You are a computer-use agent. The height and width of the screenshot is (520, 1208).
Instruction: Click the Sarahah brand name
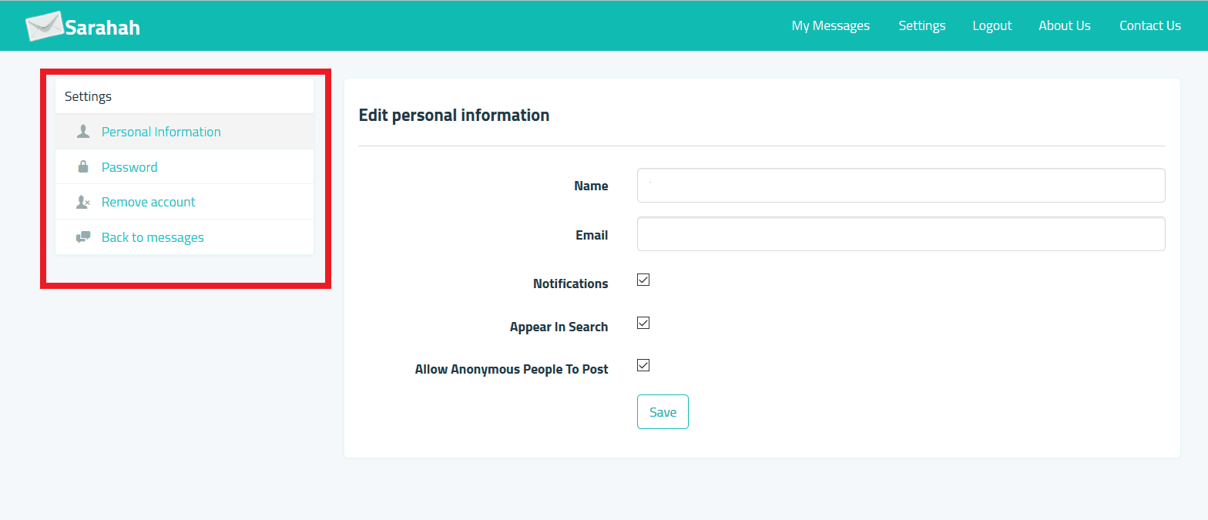[x=102, y=28]
